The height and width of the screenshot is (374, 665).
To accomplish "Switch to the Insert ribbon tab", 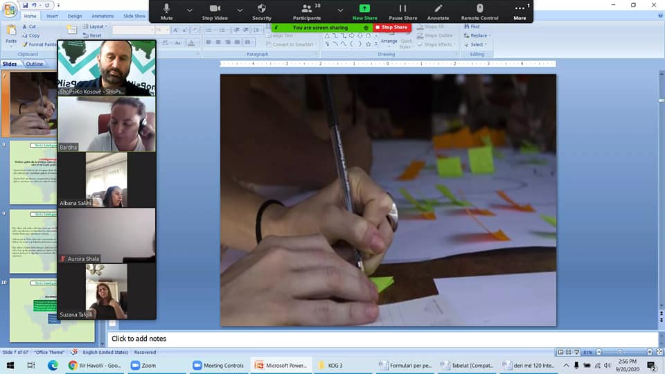I will pos(52,16).
